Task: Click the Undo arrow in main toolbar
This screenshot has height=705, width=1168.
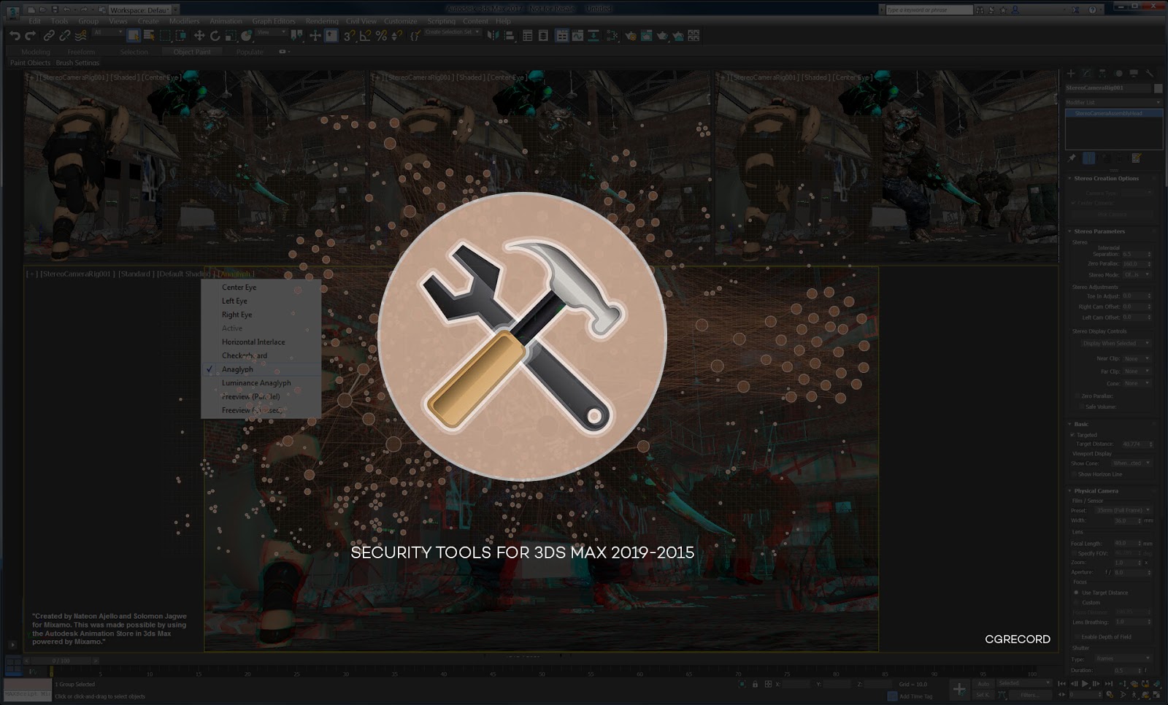Action: click(15, 35)
